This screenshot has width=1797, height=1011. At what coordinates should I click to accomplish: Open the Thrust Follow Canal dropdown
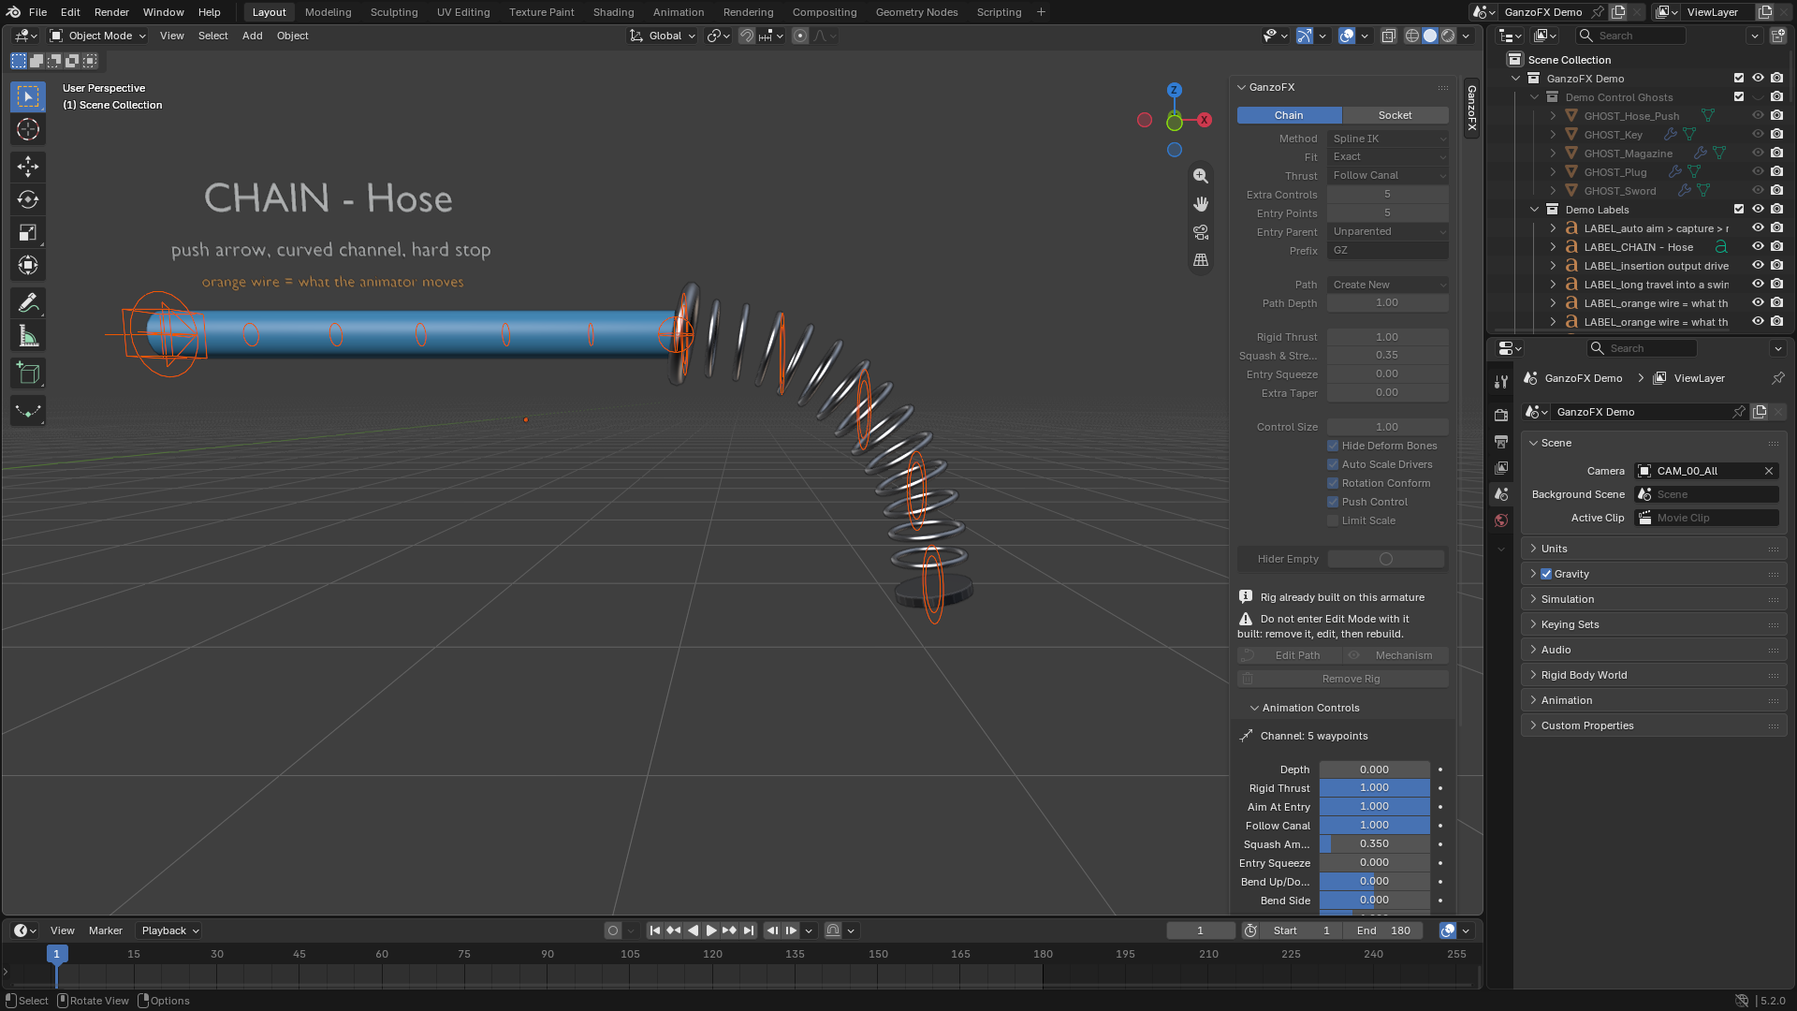1388,176
